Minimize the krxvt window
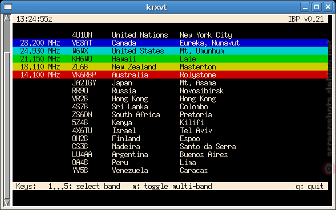 point(305,7)
